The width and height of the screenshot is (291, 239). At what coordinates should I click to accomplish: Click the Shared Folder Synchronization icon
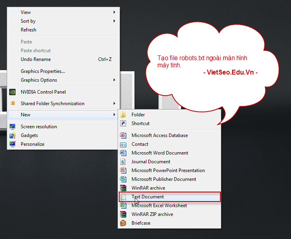point(12,104)
